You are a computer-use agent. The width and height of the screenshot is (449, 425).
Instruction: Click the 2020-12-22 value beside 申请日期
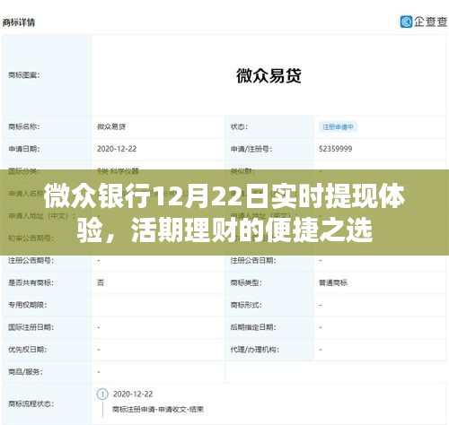point(117,149)
